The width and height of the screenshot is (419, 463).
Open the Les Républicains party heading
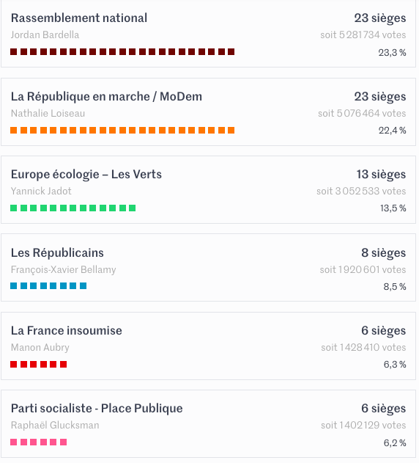57,252
